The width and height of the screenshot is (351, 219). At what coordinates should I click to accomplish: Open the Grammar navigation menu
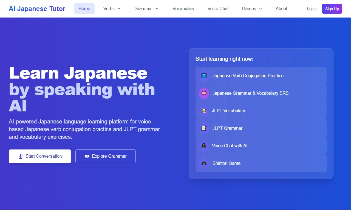pyautogui.click(x=146, y=9)
